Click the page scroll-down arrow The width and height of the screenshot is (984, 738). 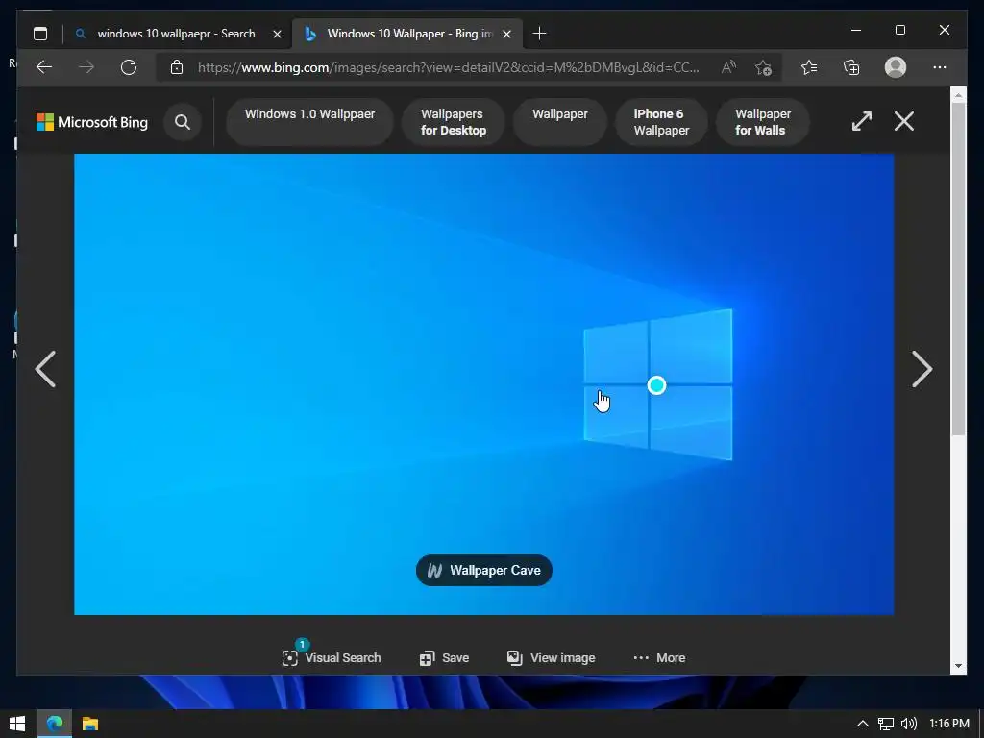(958, 666)
